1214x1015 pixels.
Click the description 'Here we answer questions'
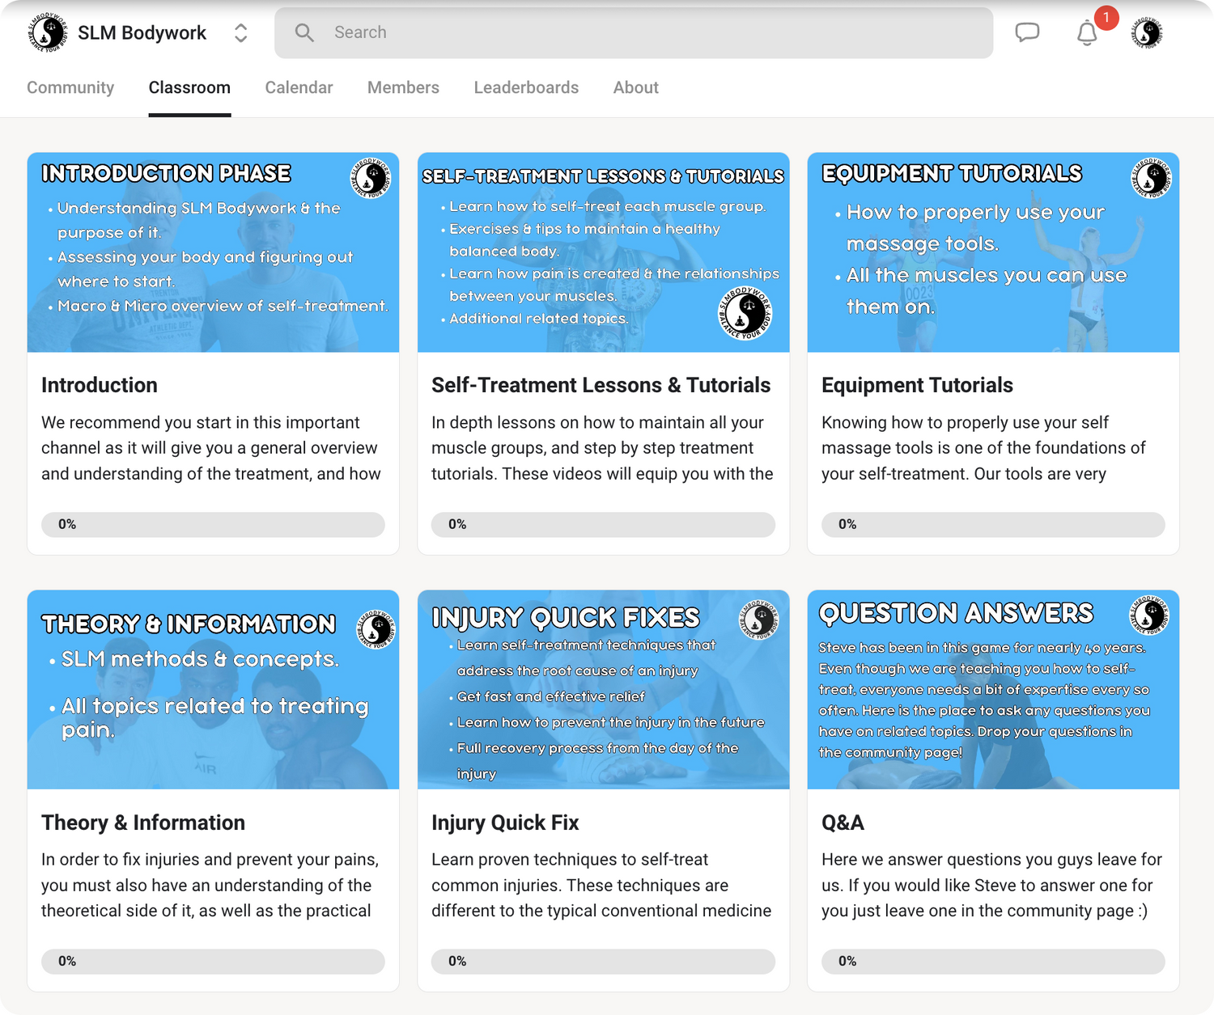click(x=991, y=885)
